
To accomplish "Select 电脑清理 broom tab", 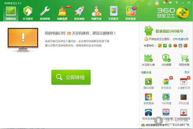I will coord(62,13).
